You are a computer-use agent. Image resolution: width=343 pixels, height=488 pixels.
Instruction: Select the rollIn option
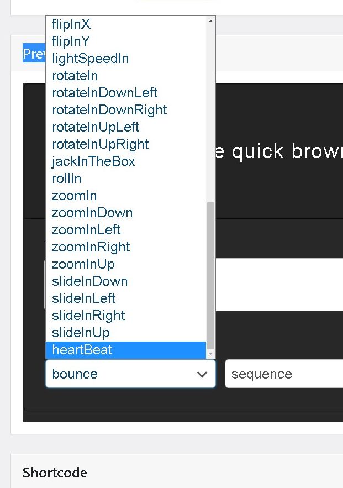66,179
